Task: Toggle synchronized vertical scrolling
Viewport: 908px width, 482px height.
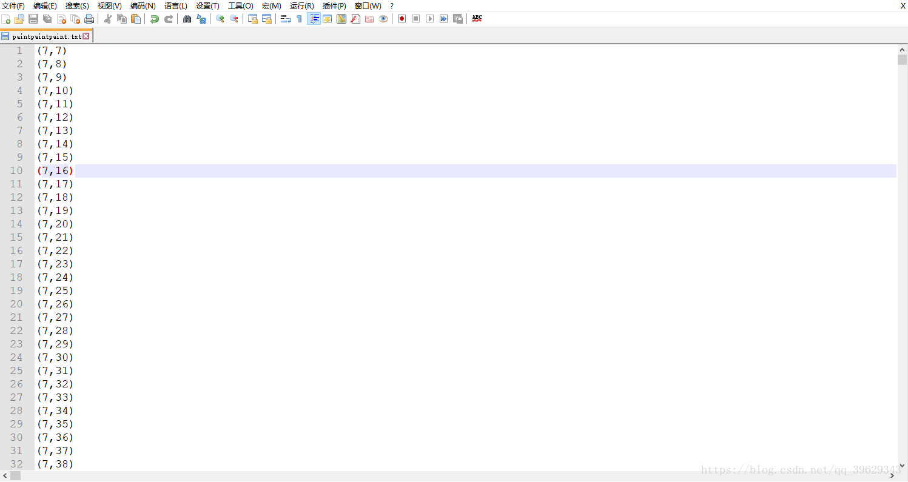Action: [x=253, y=19]
